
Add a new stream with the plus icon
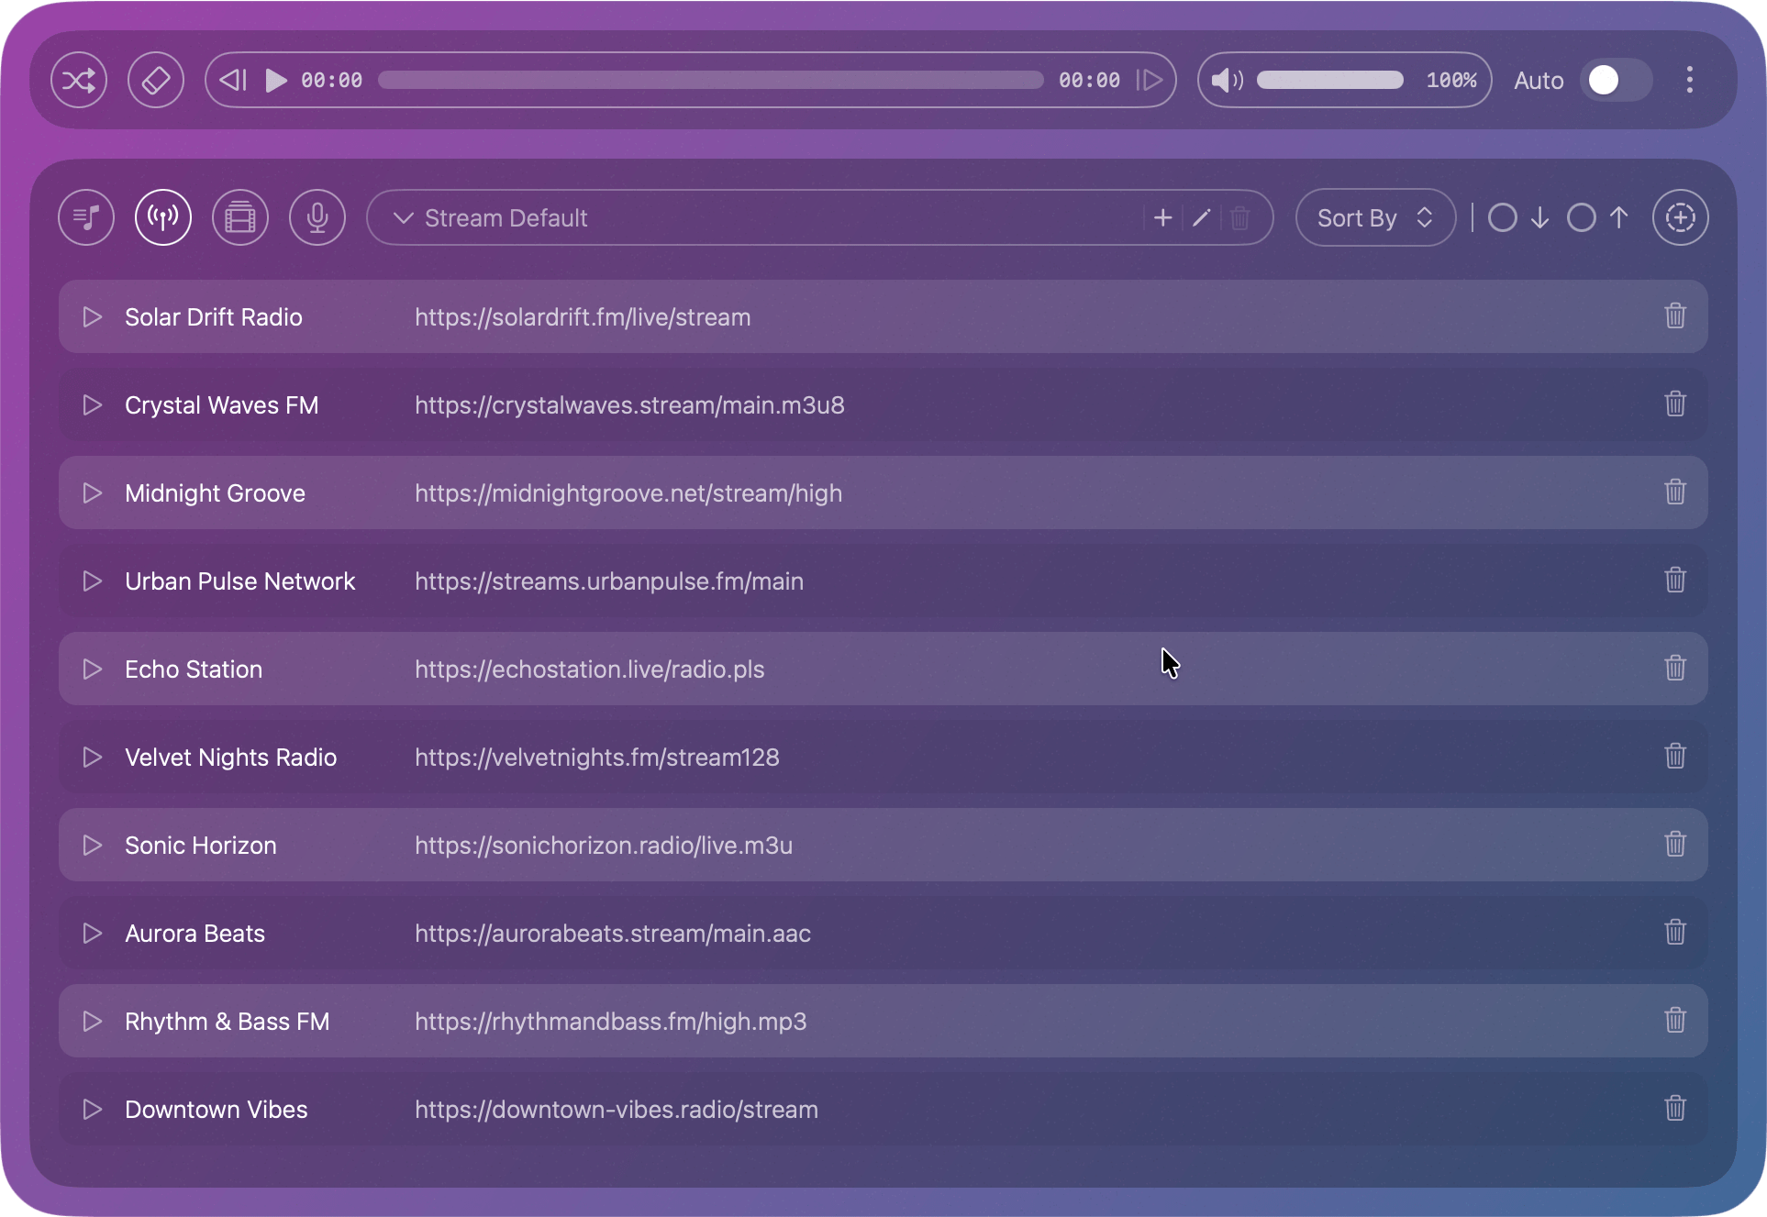click(1161, 217)
